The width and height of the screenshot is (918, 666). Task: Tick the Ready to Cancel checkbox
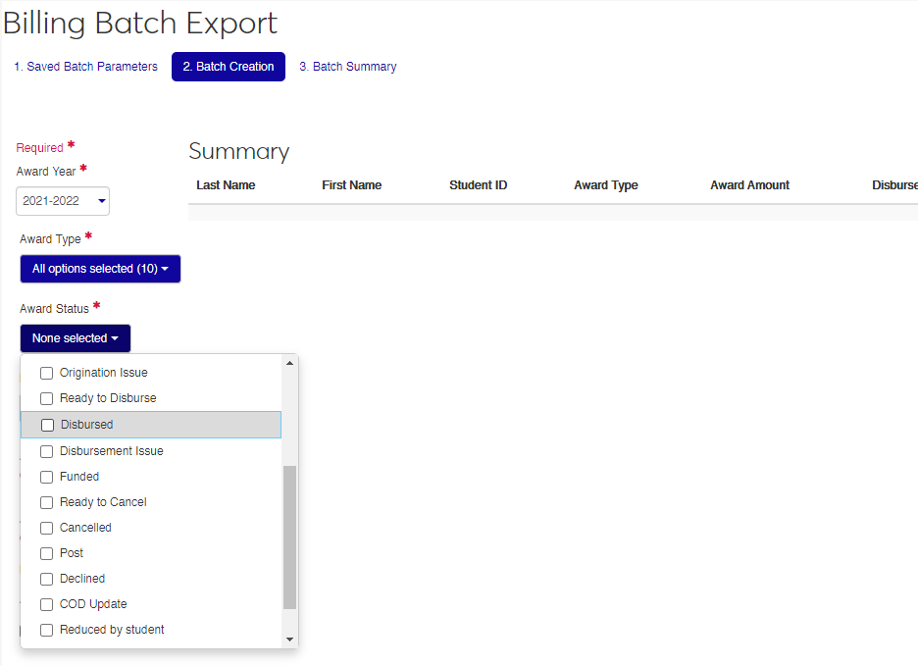(x=46, y=502)
